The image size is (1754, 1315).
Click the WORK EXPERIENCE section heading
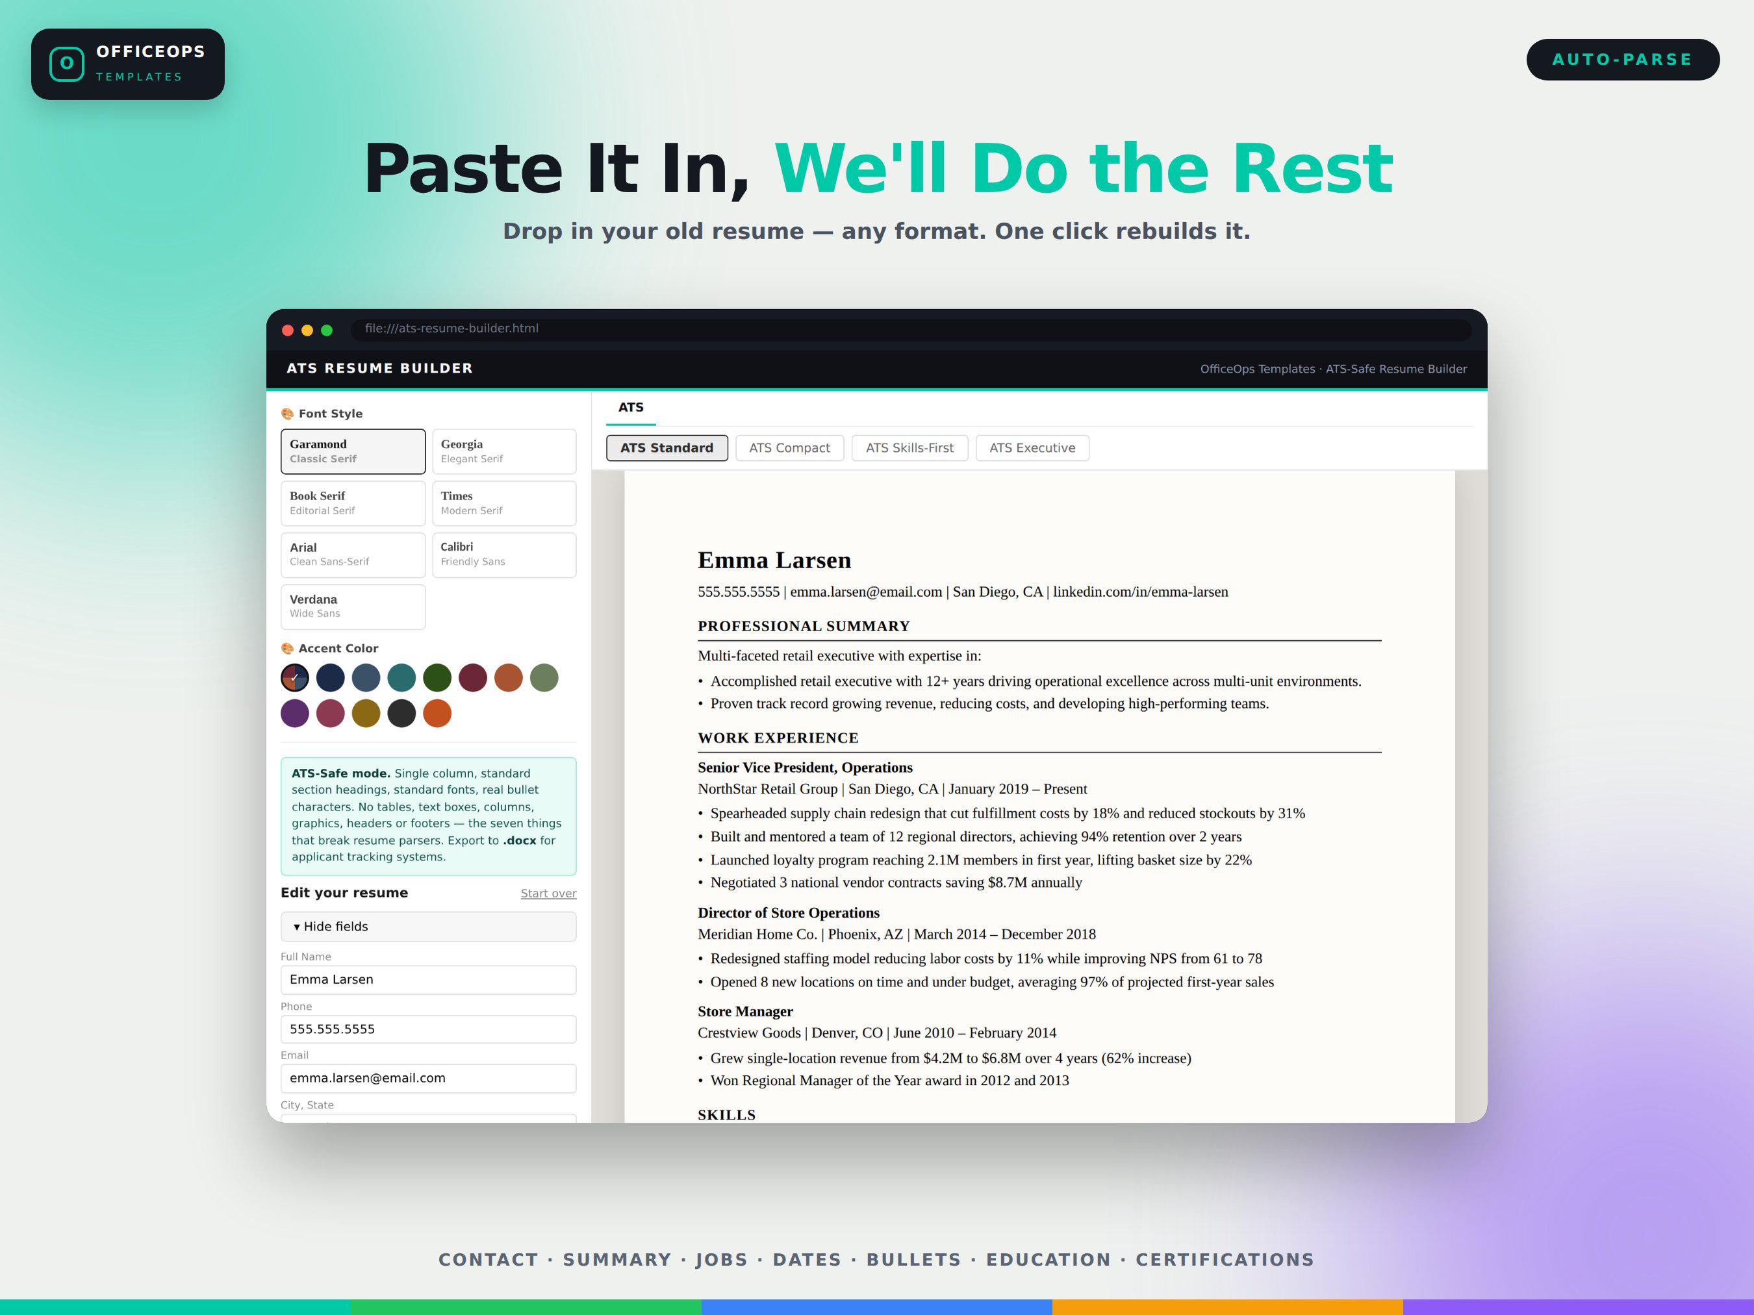778,738
